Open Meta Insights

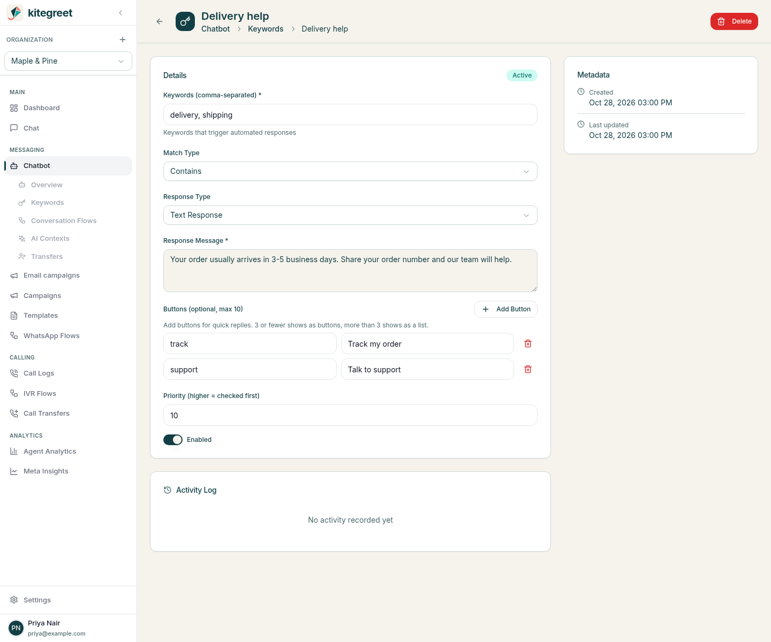click(68, 471)
